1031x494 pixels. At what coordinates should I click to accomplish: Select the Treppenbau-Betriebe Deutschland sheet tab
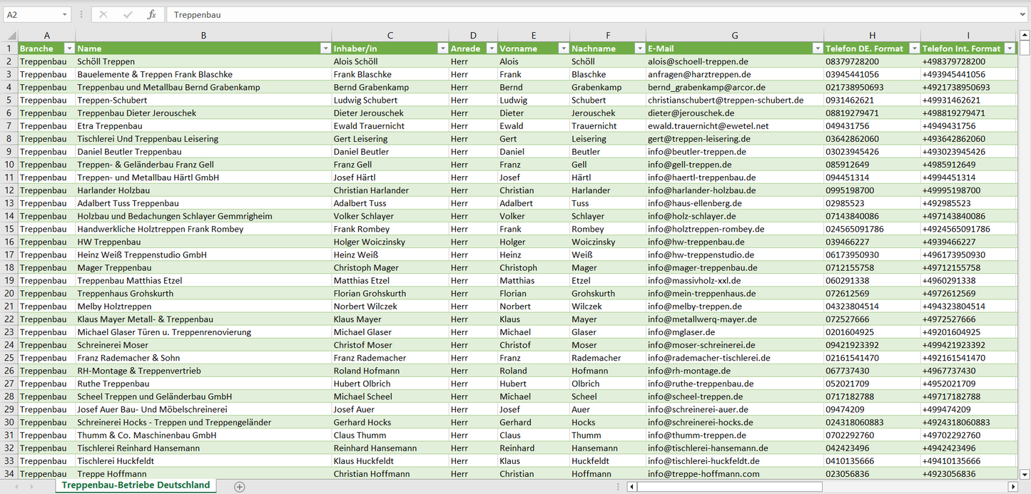pos(136,485)
